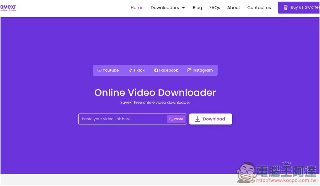
Task: Open the Blog page from the navigation
Action: 197,7
